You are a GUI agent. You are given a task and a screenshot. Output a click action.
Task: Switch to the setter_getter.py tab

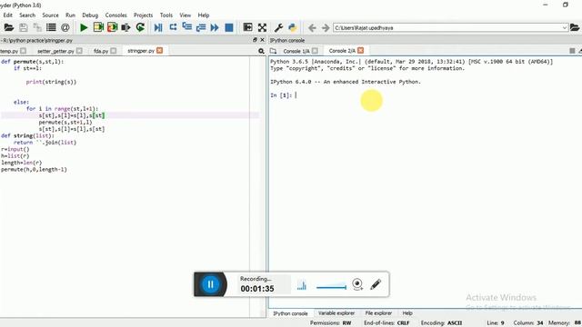click(x=55, y=51)
